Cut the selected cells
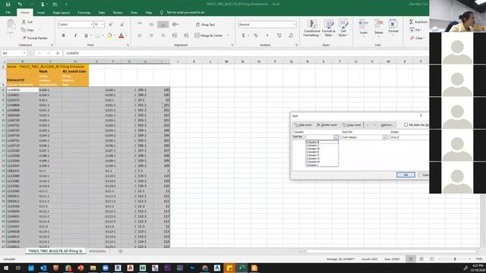The height and width of the screenshot is (273, 486). pyautogui.click(x=27, y=22)
